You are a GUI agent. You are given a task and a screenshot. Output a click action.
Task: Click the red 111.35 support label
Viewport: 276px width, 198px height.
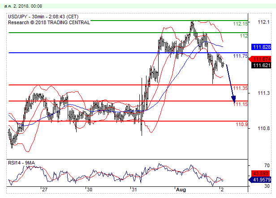(240, 88)
